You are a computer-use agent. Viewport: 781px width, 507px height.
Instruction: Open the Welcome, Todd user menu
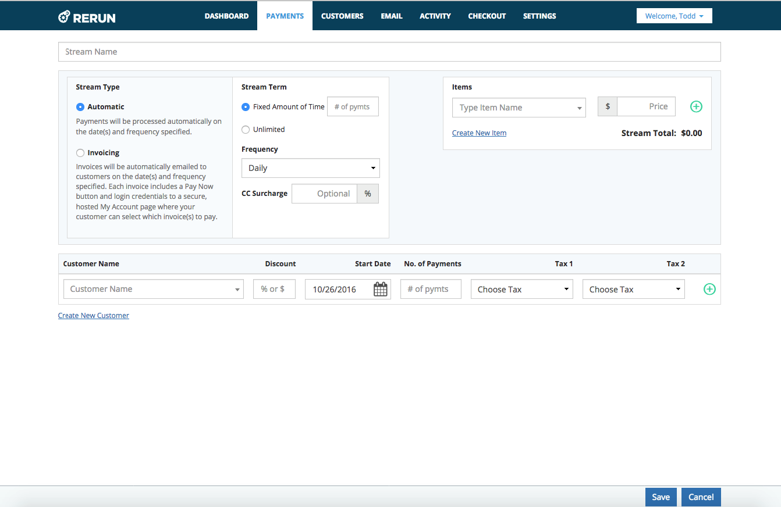click(674, 16)
